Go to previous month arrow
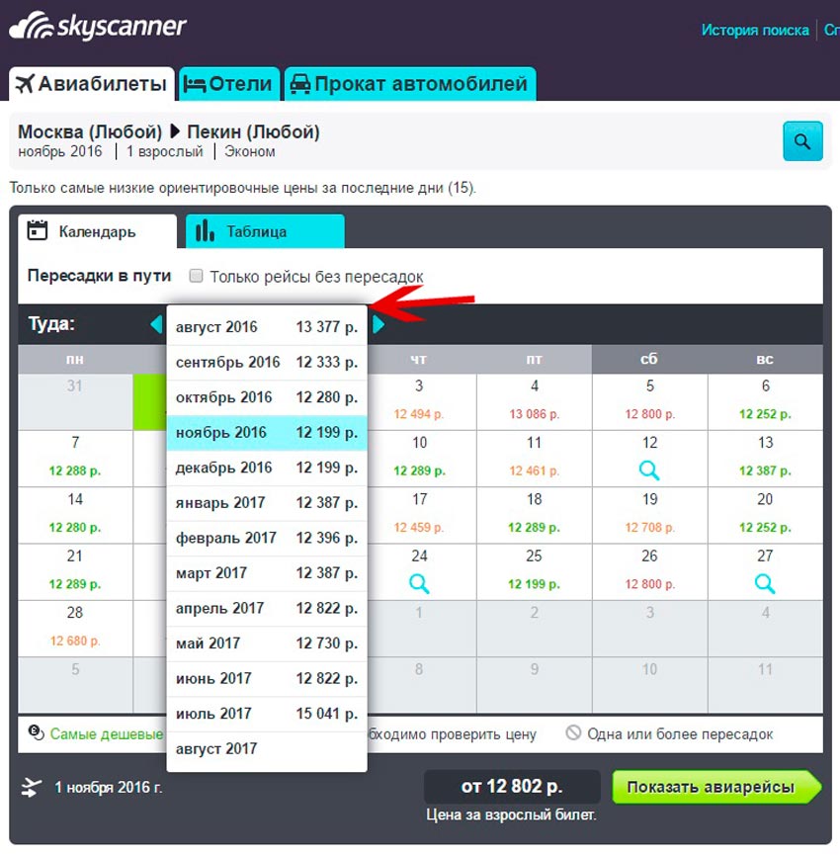The image size is (840, 856). click(155, 323)
